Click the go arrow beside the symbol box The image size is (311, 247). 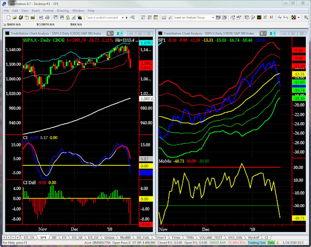point(127,18)
